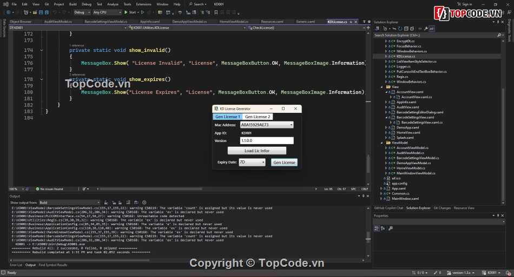The image size is (514, 277).
Task: Click the Collapse All icon in Solution Explorer
Action: point(406,29)
